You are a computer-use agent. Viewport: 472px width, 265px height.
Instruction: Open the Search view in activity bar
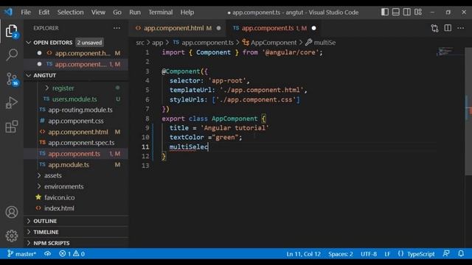click(12, 55)
